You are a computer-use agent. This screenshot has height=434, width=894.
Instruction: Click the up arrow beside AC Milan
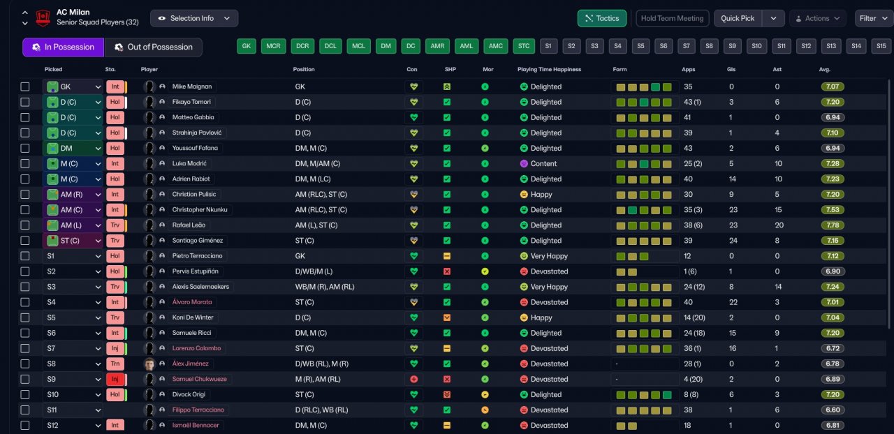click(x=25, y=13)
